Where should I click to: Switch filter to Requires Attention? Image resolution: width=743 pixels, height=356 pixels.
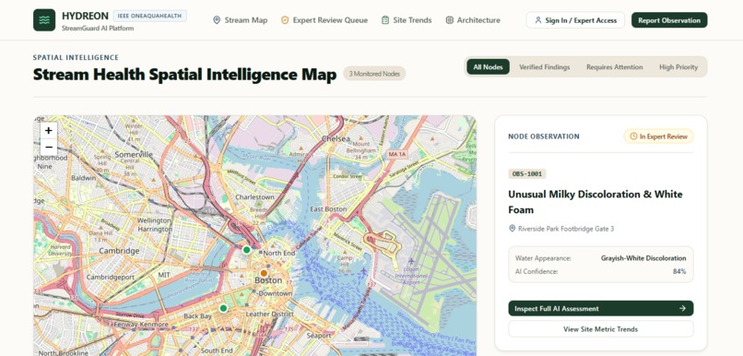615,66
